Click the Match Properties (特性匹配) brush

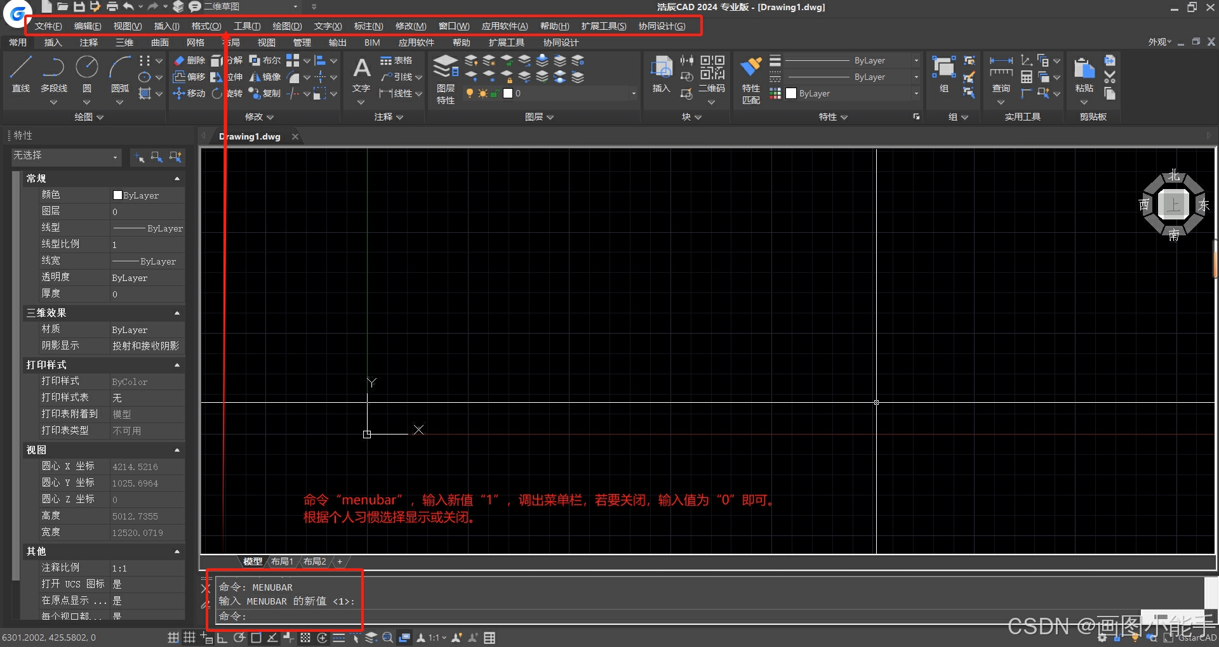(751, 80)
